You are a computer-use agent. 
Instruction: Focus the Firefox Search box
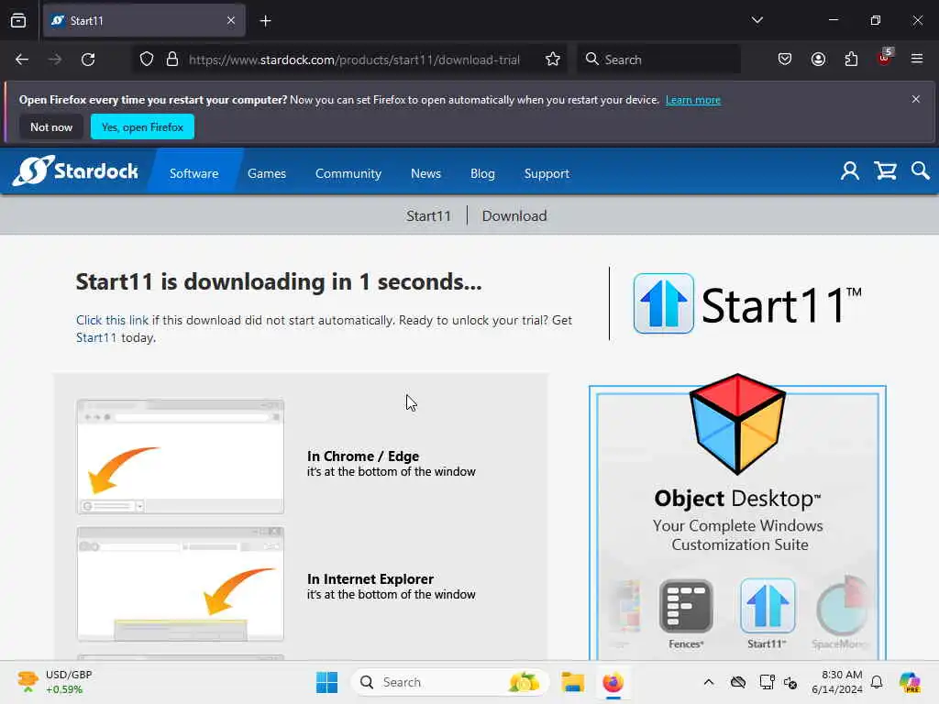point(658,60)
